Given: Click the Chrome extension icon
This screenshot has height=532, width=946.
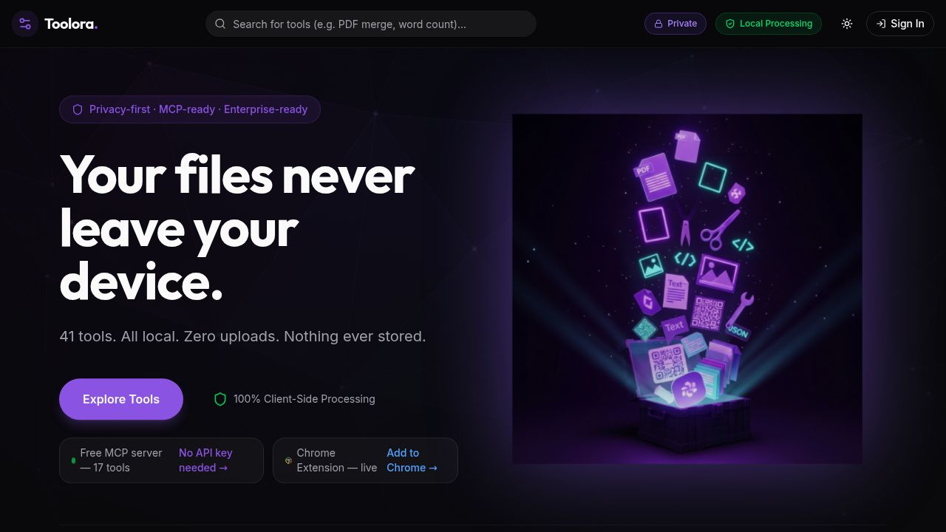Looking at the screenshot, I should pos(288,460).
